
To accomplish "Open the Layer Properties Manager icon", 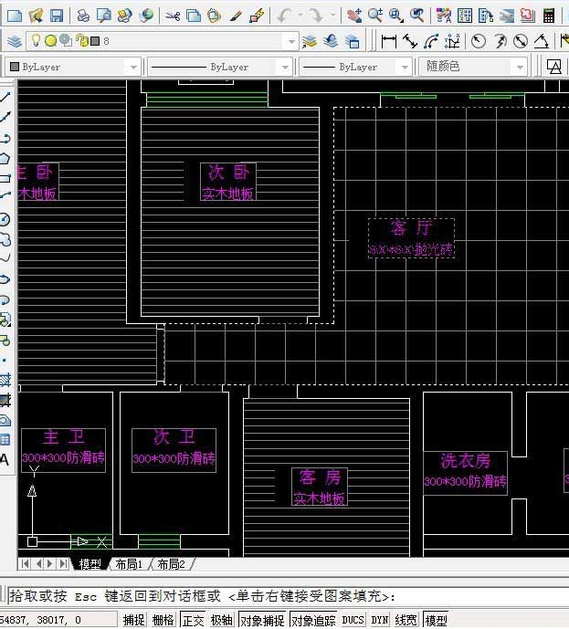I will coord(15,41).
